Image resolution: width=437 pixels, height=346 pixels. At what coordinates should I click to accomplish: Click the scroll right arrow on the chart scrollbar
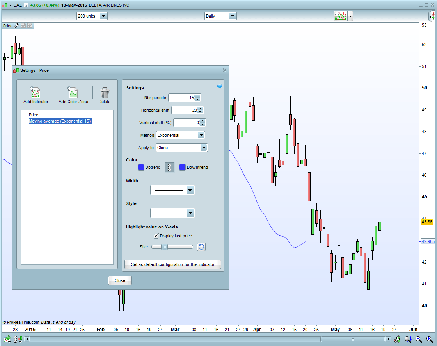[x=388, y=339]
